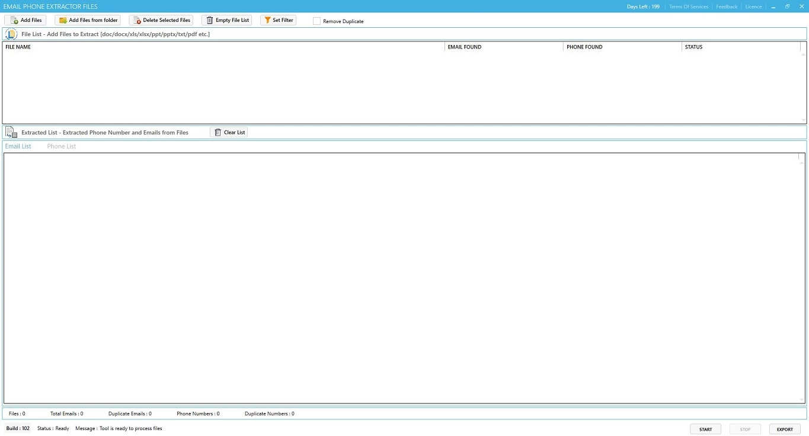
Task: Open the Terms Of Services link
Action: pos(688,7)
